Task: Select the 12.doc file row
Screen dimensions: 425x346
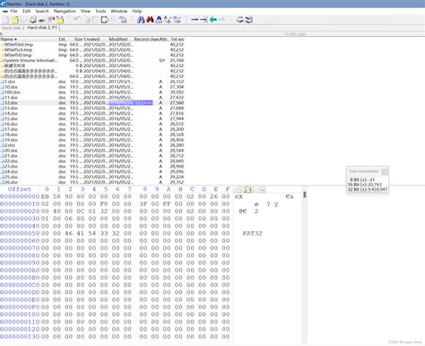Action: pos(92,103)
